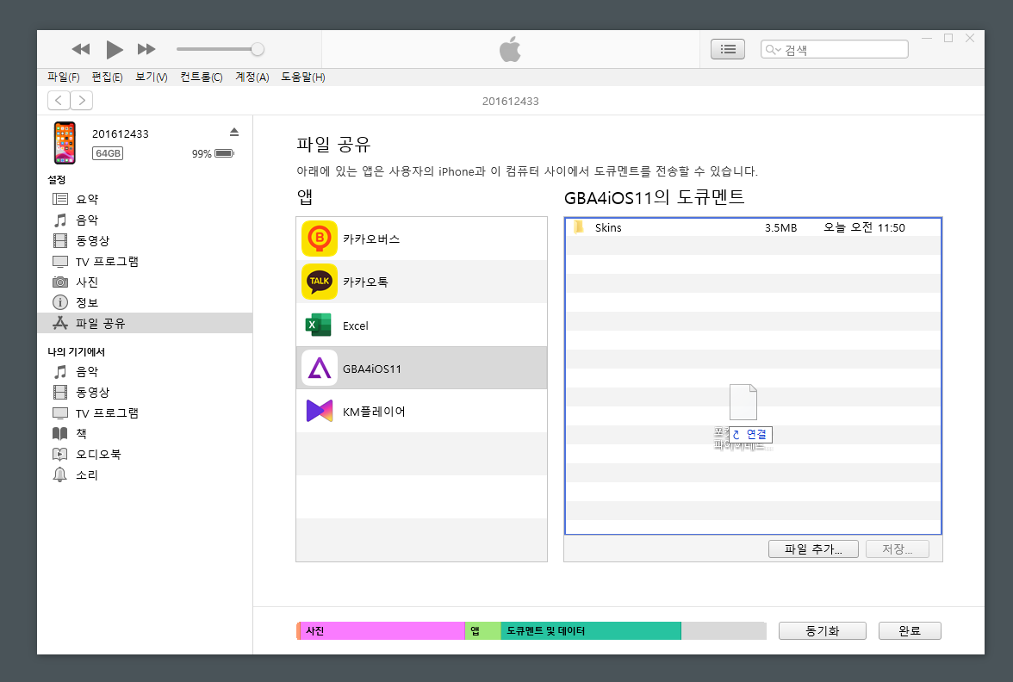
Task: Adjust the volume slider knob
Action: [x=257, y=49]
